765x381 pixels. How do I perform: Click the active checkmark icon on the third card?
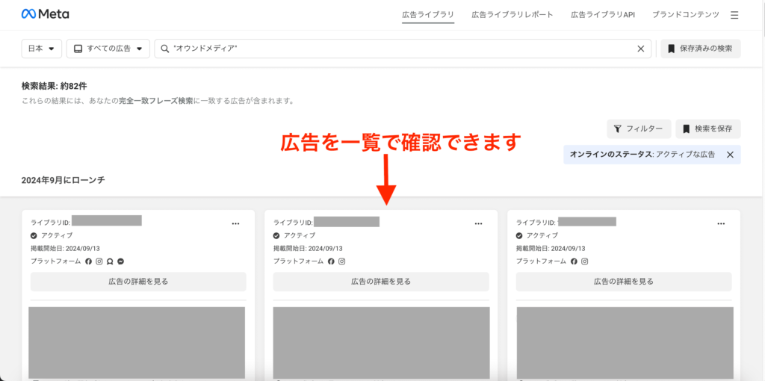point(520,235)
